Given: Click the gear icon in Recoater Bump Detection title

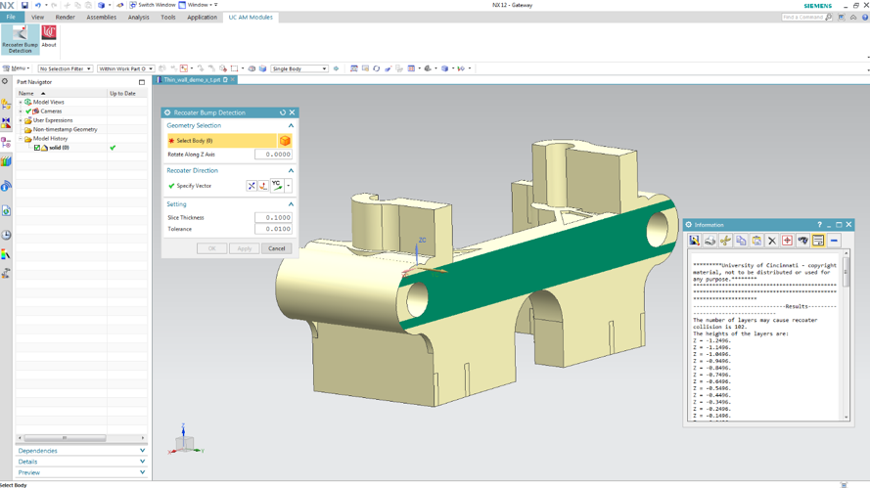Looking at the screenshot, I should [167, 112].
